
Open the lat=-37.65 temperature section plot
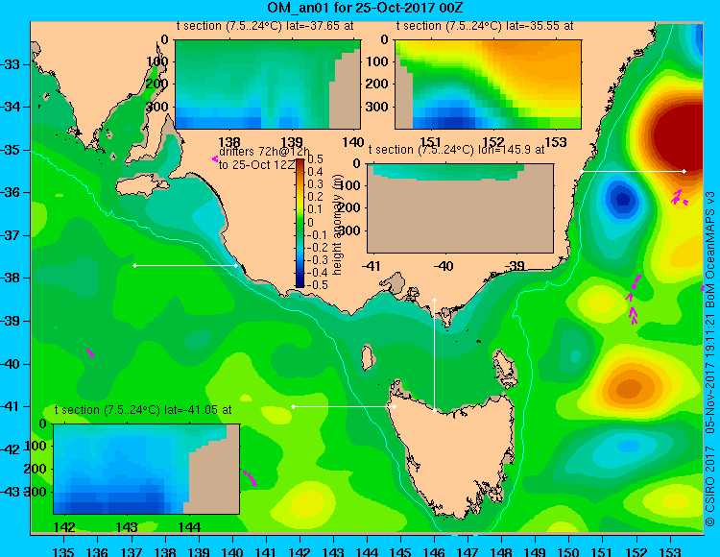(x=268, y=85)
